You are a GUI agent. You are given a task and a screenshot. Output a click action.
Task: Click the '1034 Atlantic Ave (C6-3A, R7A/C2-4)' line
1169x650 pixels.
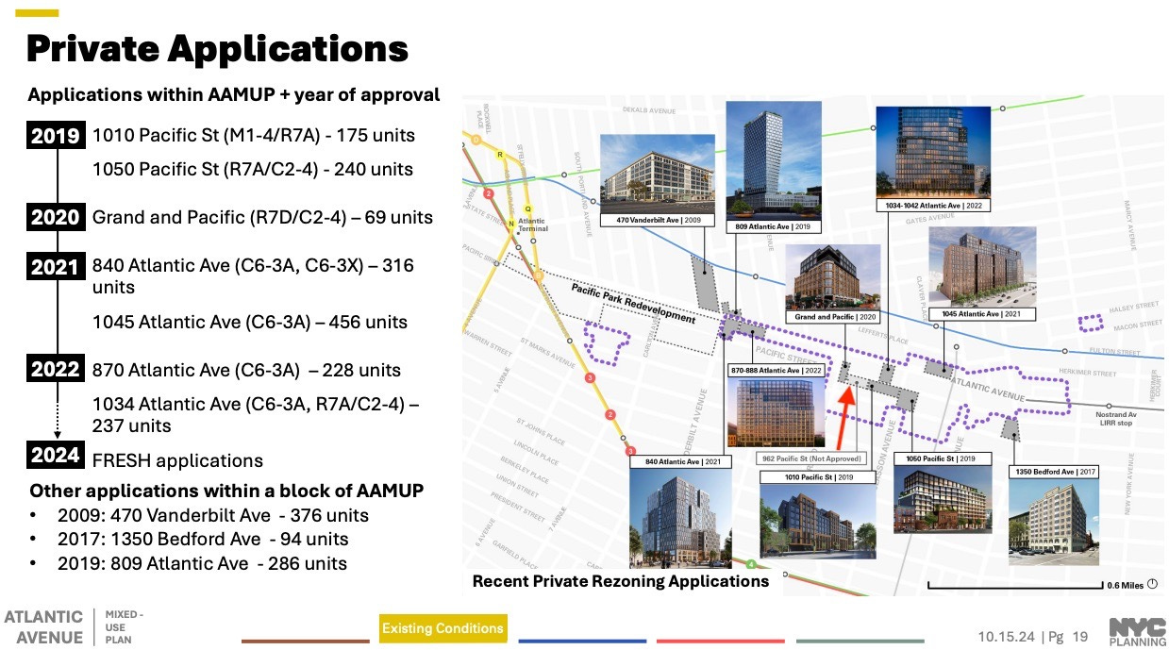pos(256,415)
